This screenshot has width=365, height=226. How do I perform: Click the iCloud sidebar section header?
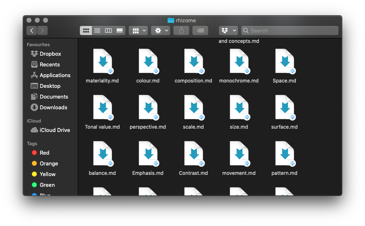pos(34,121)
